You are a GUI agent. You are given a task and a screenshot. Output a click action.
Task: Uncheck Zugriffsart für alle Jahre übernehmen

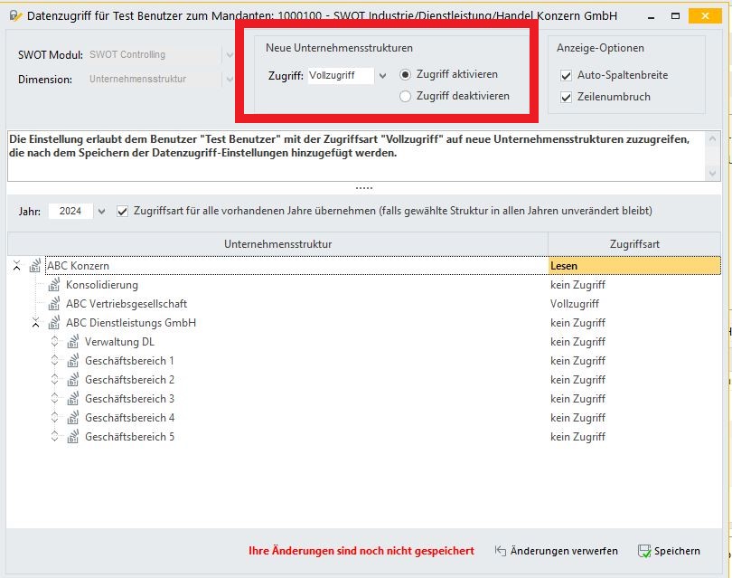[x=122, y=211]
